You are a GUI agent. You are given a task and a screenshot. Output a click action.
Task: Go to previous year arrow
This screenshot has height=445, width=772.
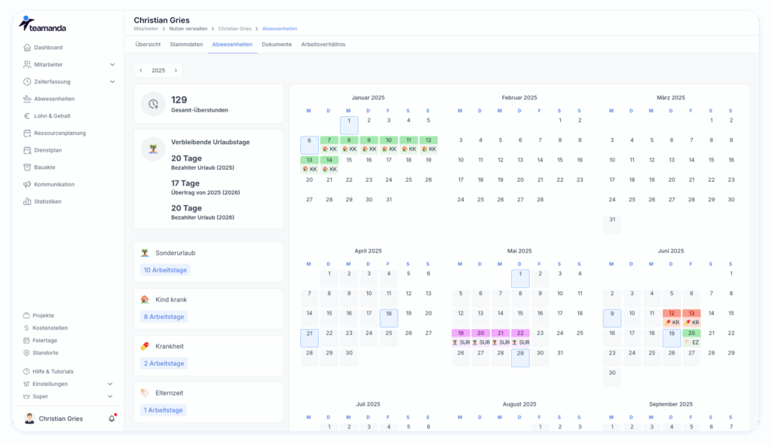pyautogui.click(x=141, y=70)
